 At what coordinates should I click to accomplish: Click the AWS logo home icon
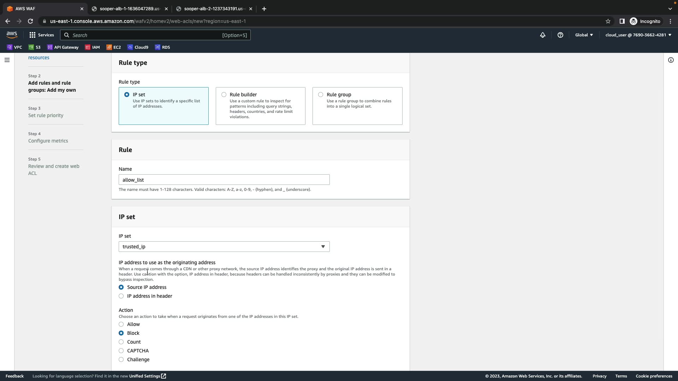pyautogui.click(x=12, y=35)
